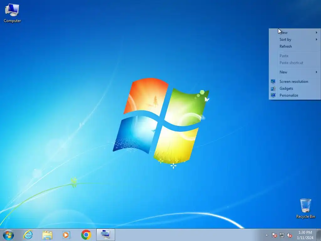Click the arrow beside View
The height and width of the screenshot is (241, 321).
pos(317,32)
